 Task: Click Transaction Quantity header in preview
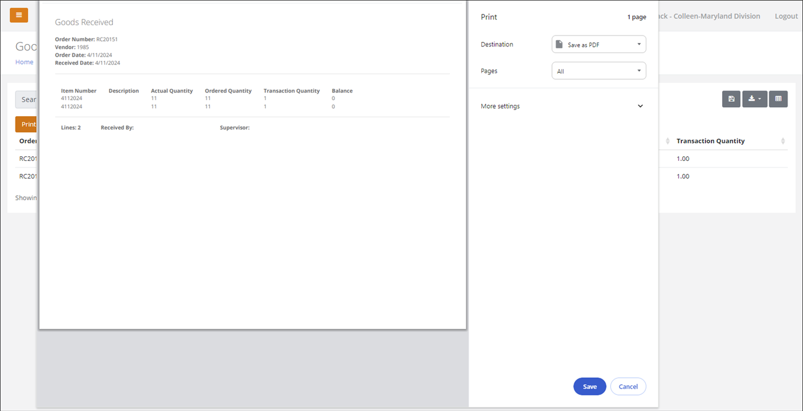point(291,91)
